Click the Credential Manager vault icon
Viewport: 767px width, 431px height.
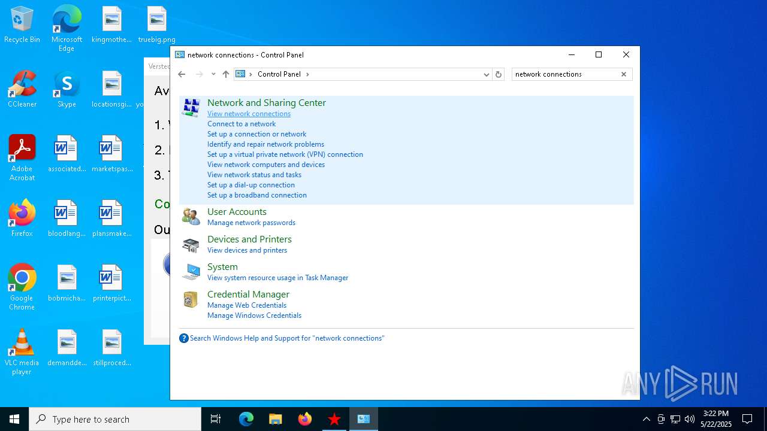point(191,299)
